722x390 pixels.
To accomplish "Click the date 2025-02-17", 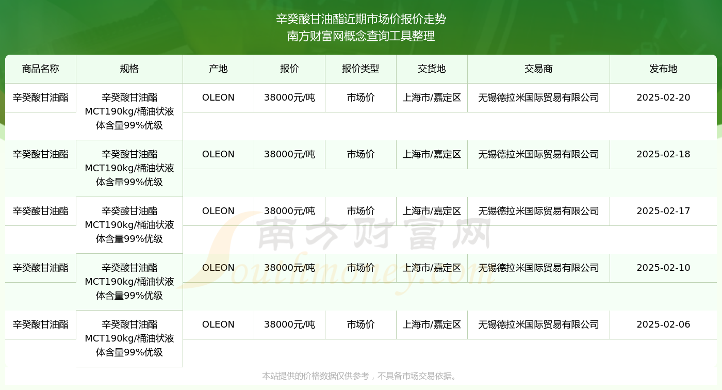I will point(663,211).
